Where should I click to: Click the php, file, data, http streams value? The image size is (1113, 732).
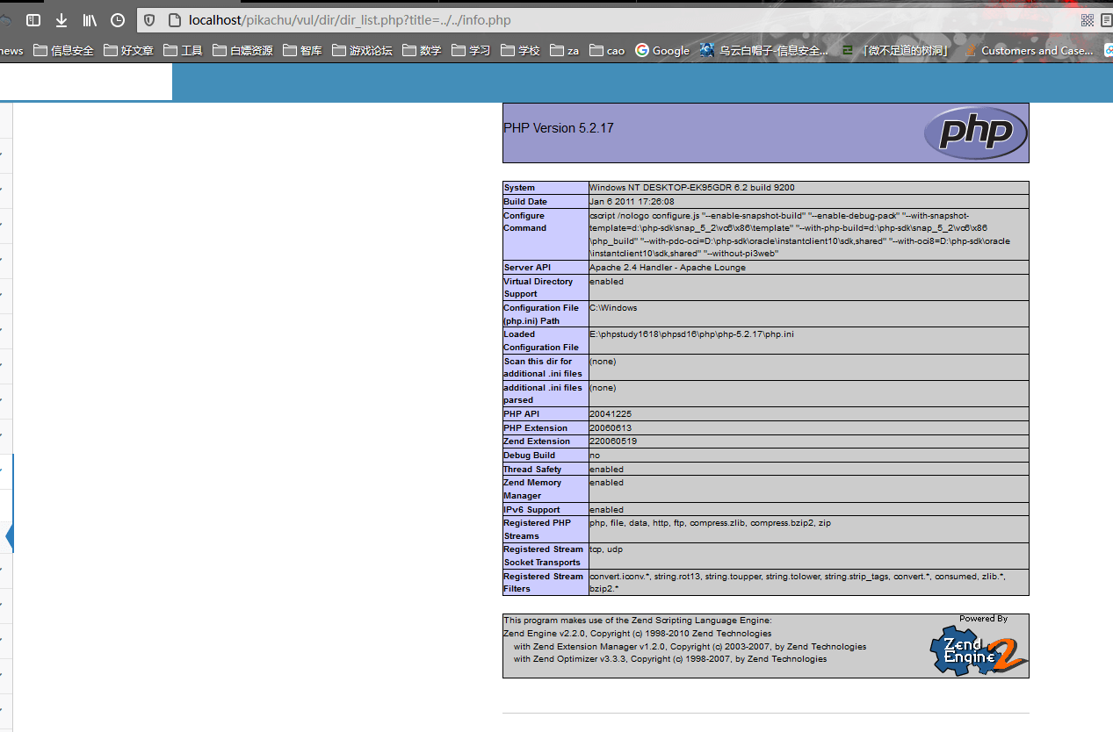coord(710,523)
